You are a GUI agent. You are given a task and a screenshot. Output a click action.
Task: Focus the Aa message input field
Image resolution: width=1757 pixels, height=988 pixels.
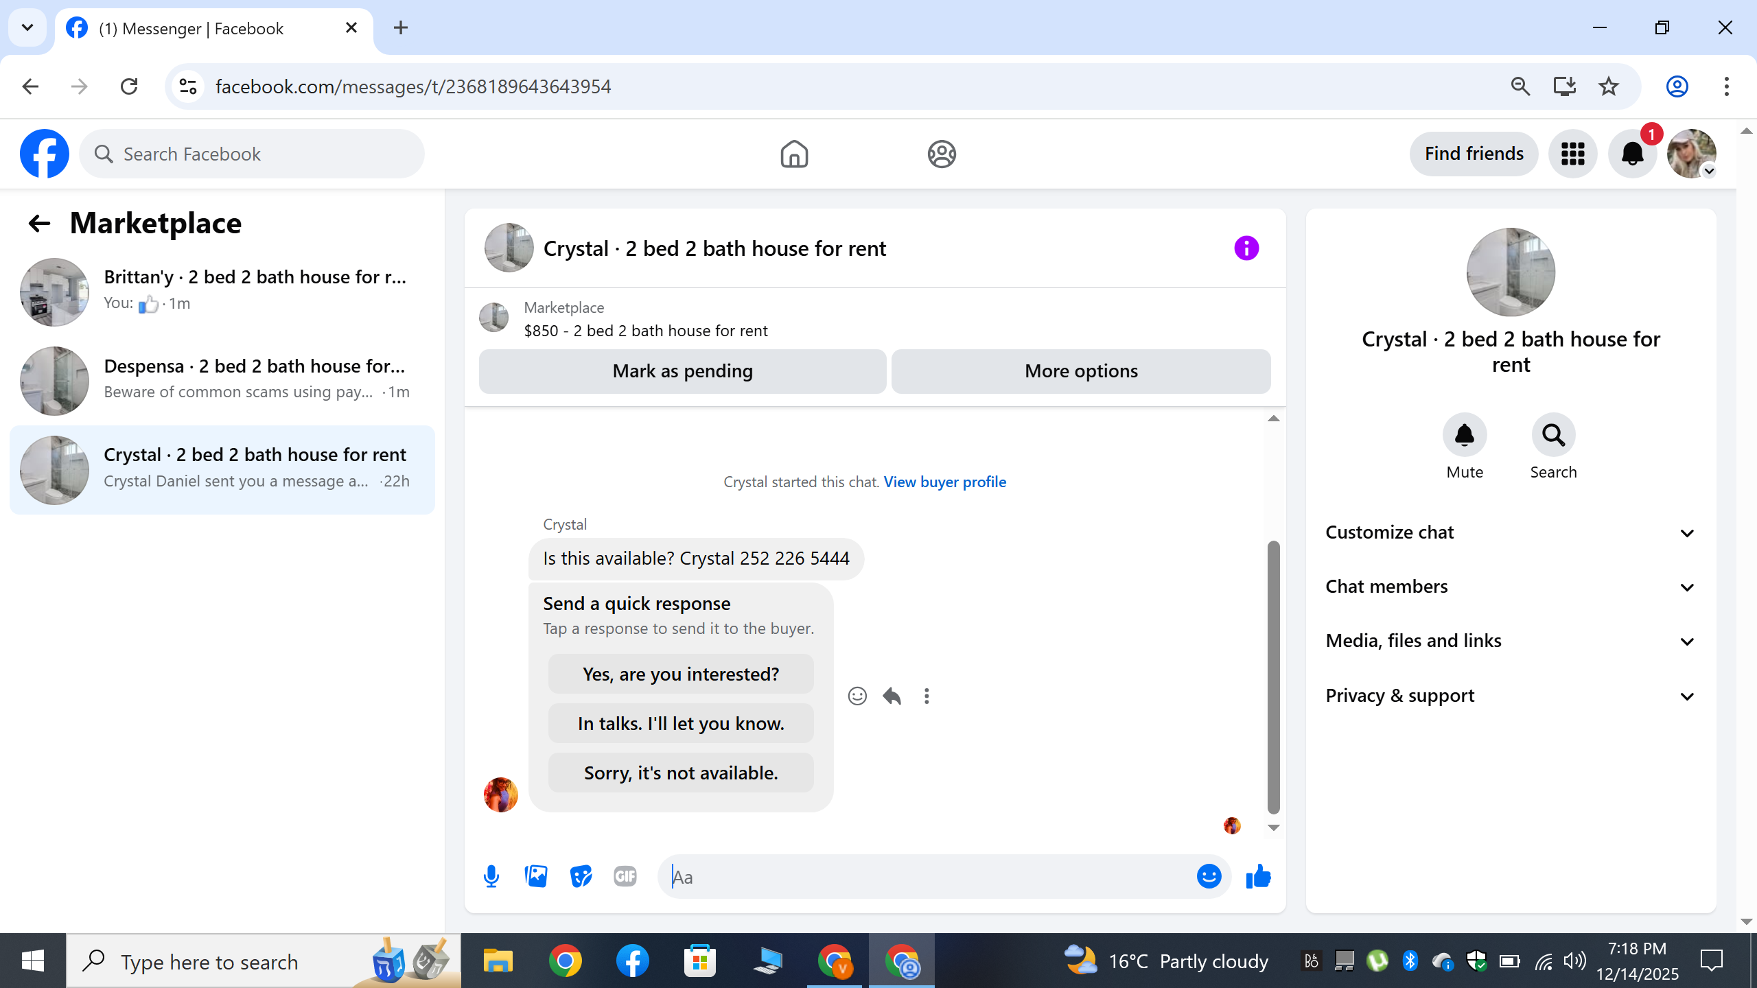[x=927, y=877]
